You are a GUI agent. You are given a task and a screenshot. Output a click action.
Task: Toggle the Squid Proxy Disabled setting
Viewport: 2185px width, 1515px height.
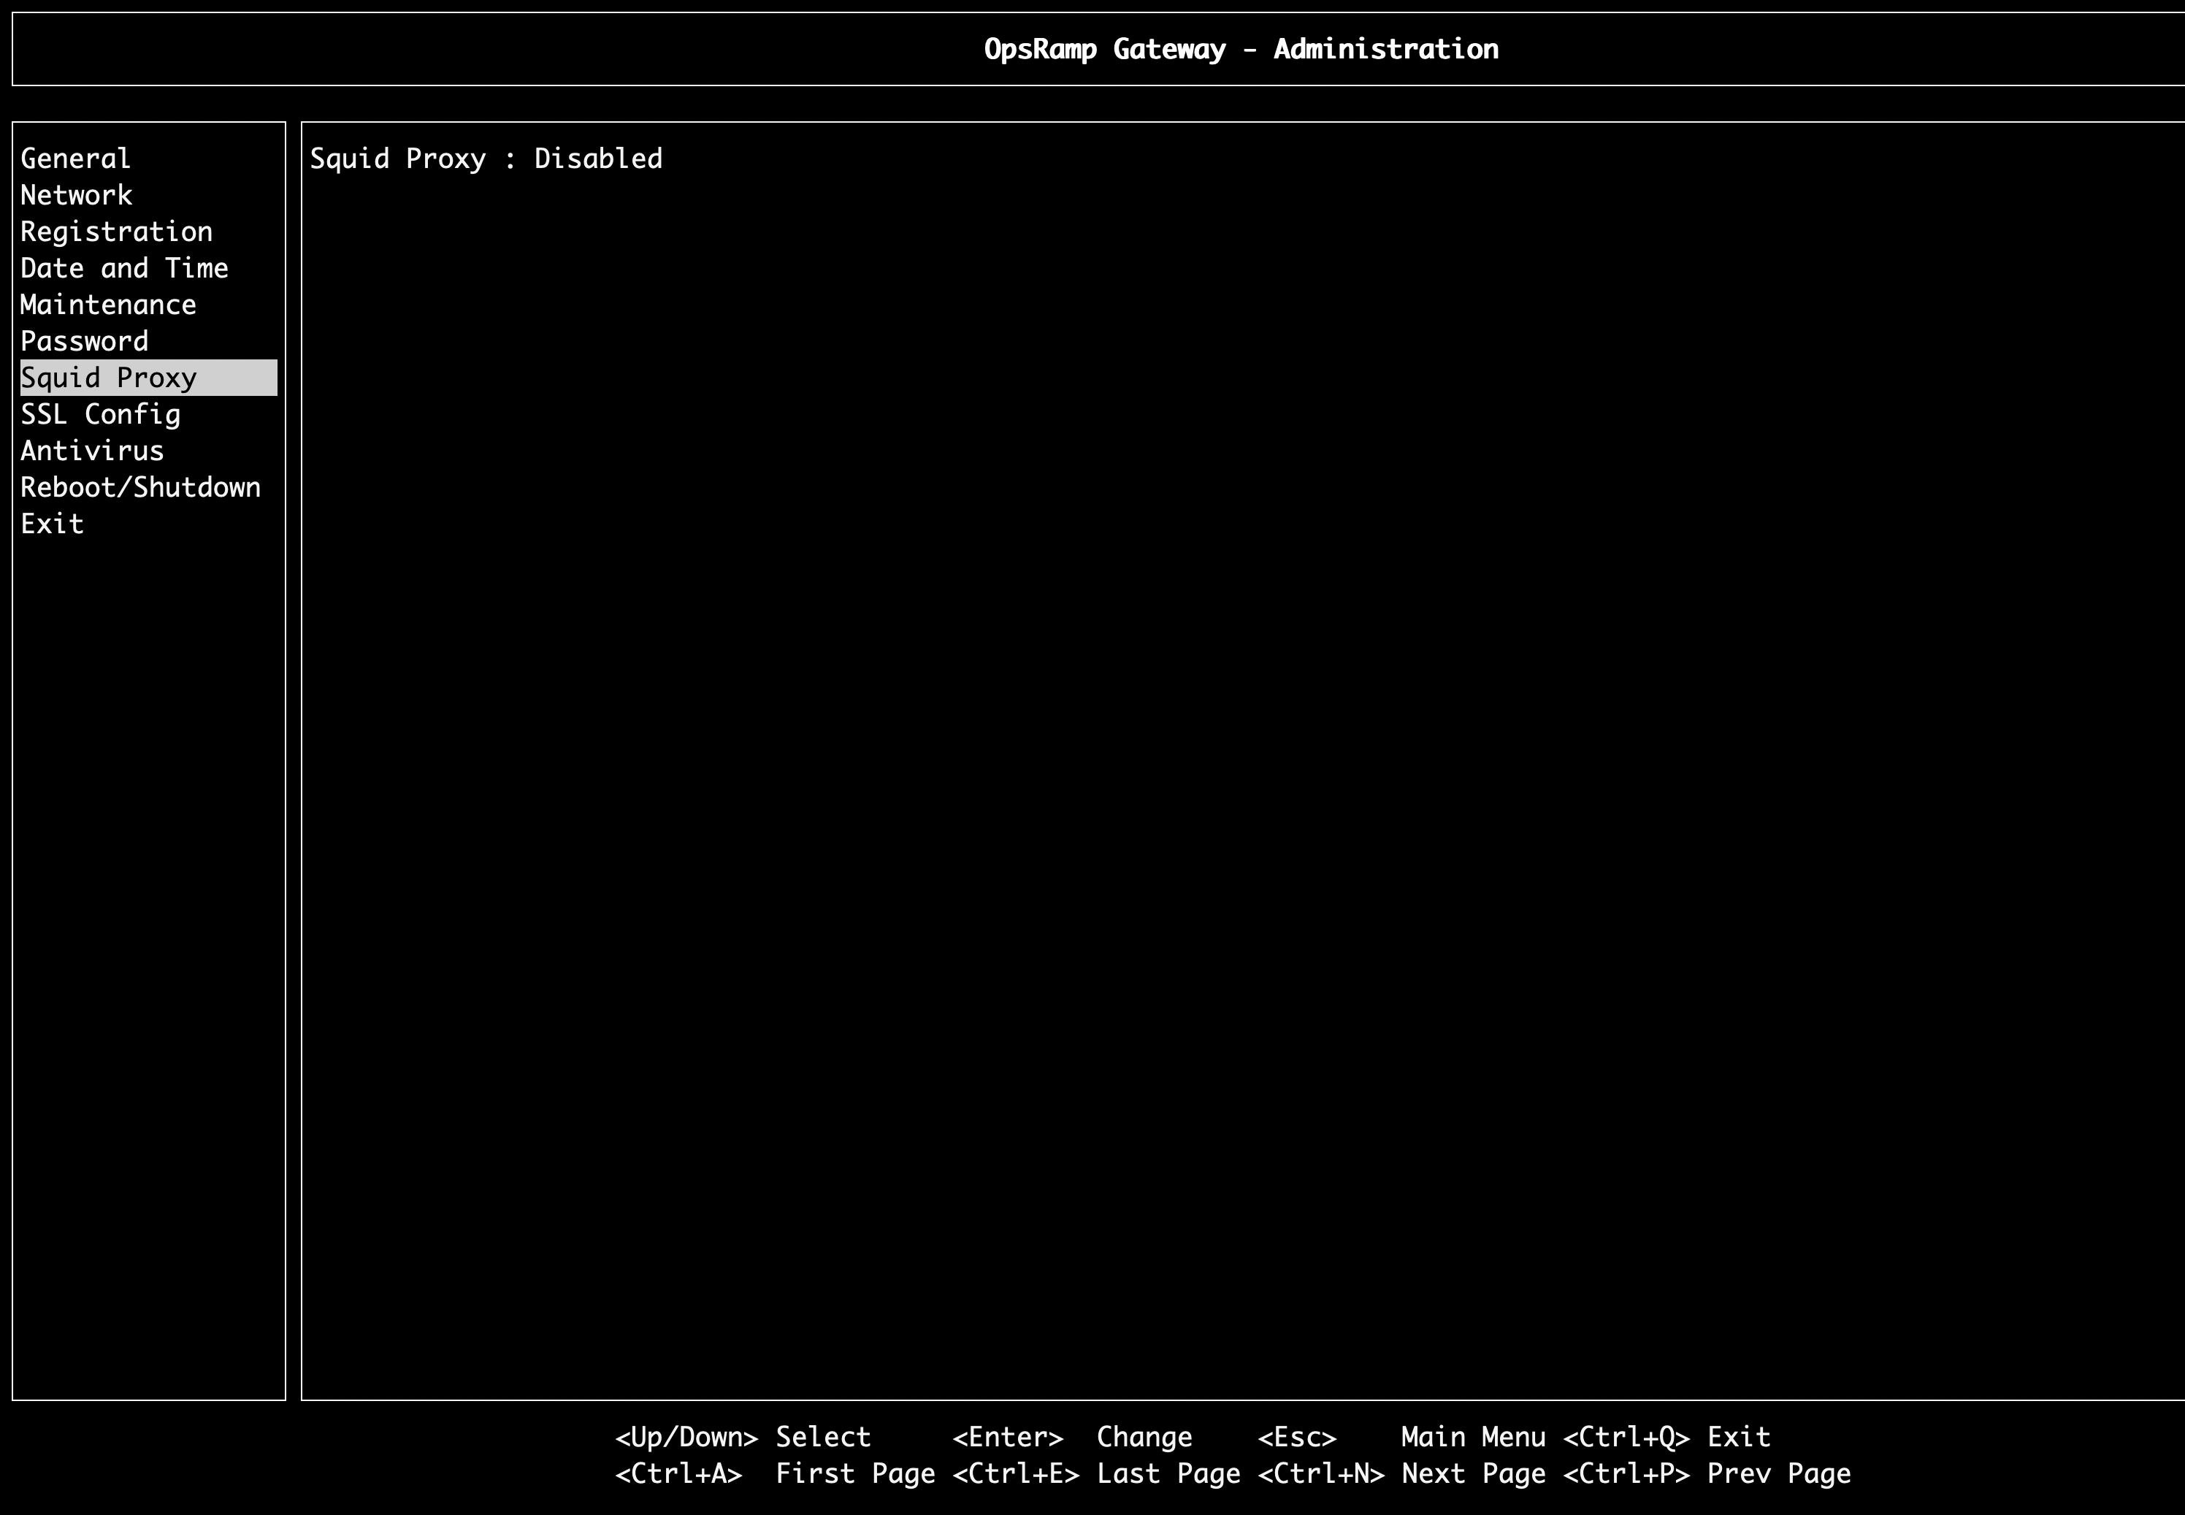pos(486,159)
